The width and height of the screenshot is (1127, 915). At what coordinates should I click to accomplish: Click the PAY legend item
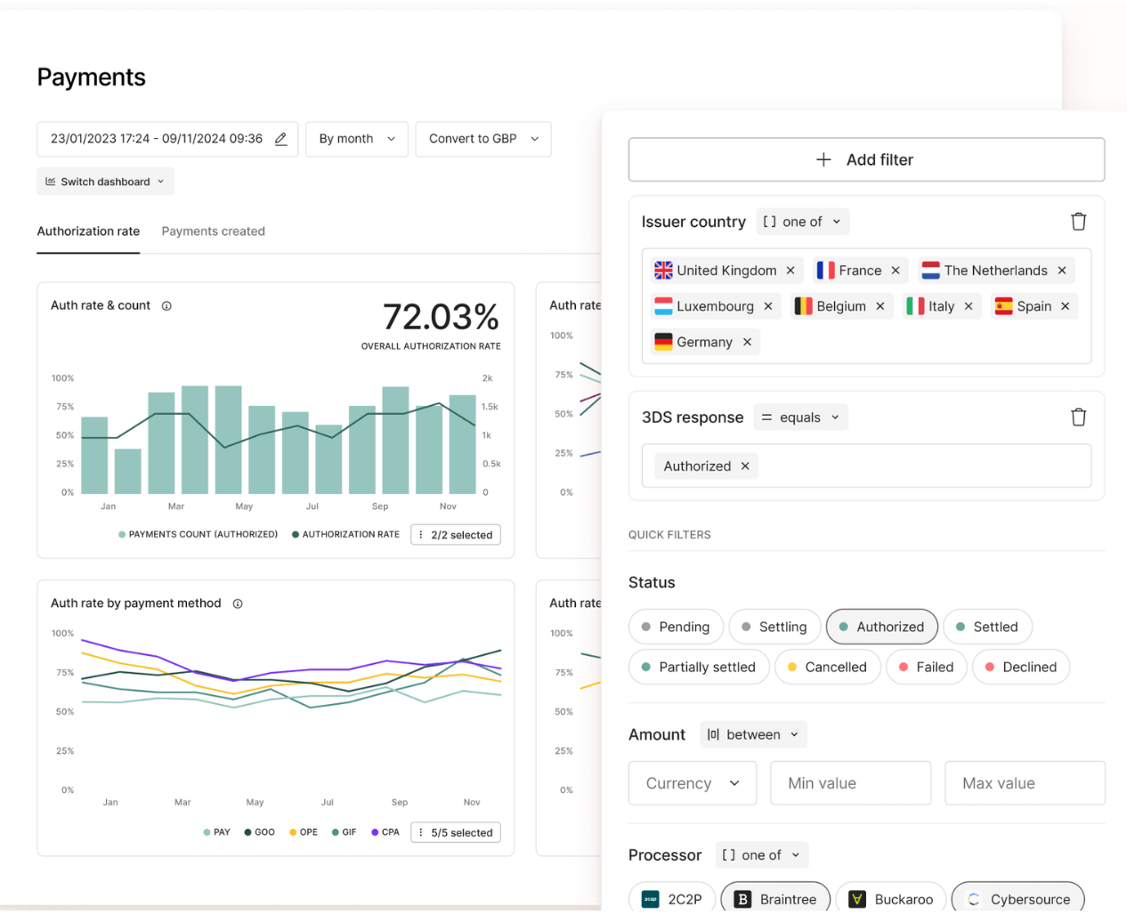(216, 833)
